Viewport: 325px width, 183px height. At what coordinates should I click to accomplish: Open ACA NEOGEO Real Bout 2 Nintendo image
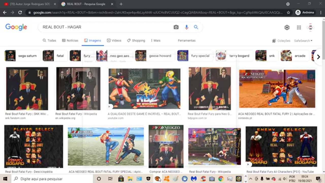coord(277,89)
